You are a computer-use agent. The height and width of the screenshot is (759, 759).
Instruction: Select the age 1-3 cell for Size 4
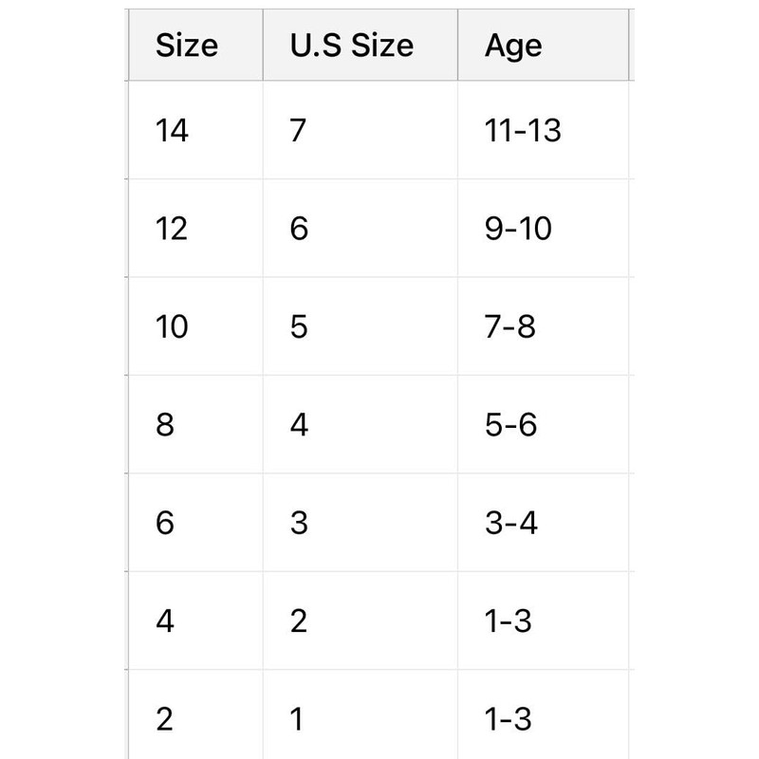point(508,621)
